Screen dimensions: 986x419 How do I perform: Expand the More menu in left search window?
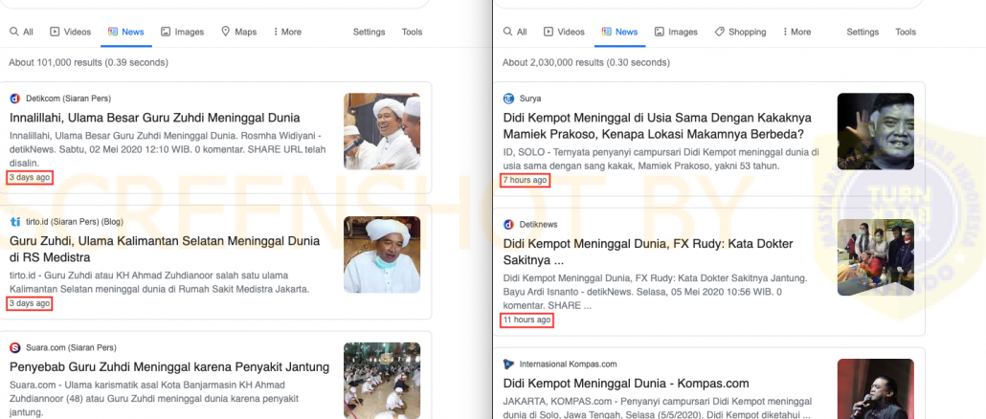coord(287,32)
